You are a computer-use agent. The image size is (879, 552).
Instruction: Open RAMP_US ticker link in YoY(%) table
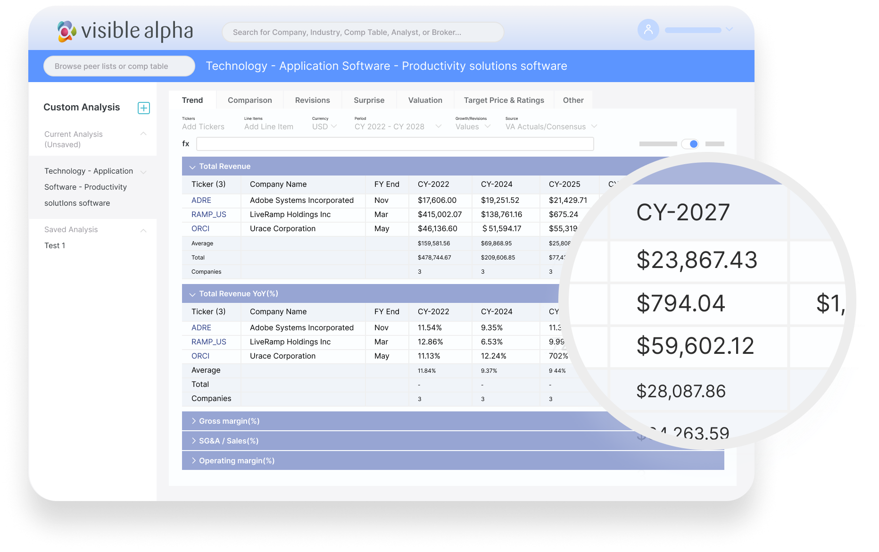[209, 342]
